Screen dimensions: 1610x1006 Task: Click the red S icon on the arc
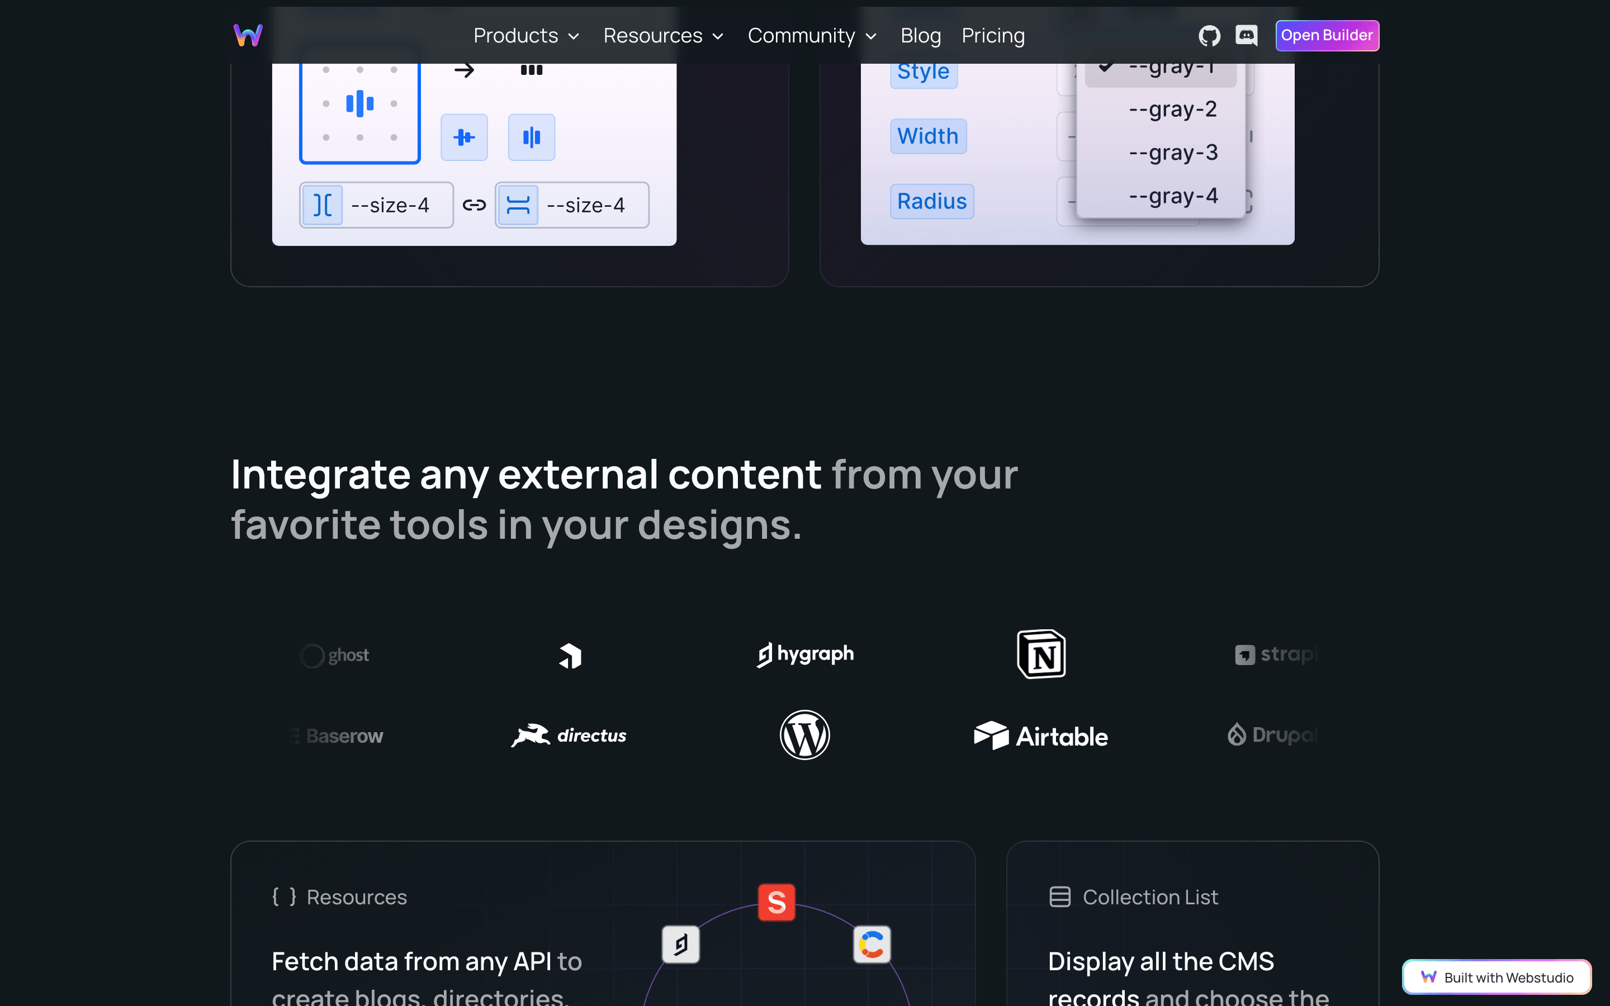click(x=776, y=902)
